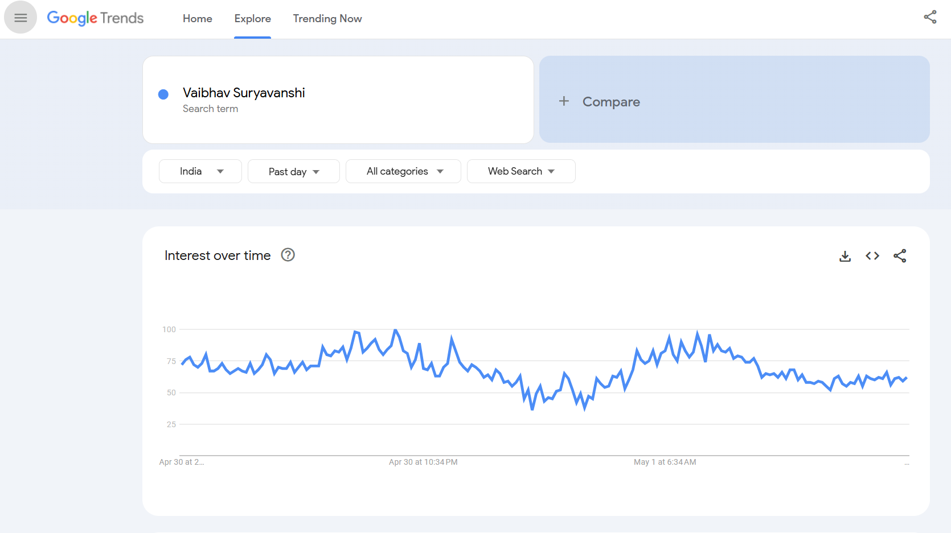Open help for Interest over time
Image resolution: width=951 pixels, height=533 pixels.
pos(288,255)
